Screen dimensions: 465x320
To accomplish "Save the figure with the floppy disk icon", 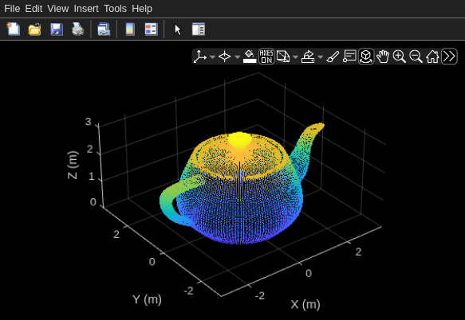I will pos(57,29).
